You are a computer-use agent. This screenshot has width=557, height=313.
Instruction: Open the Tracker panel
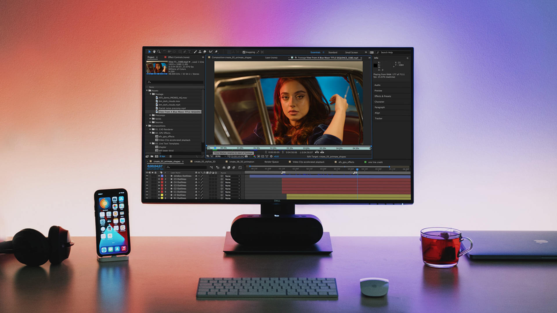pos(378,118)
